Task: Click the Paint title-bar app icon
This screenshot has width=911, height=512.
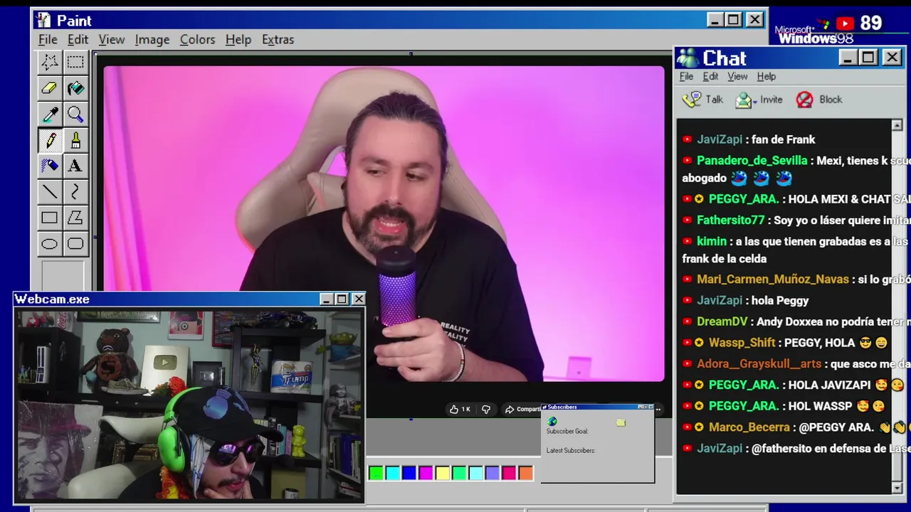Action: click(43, 20)
